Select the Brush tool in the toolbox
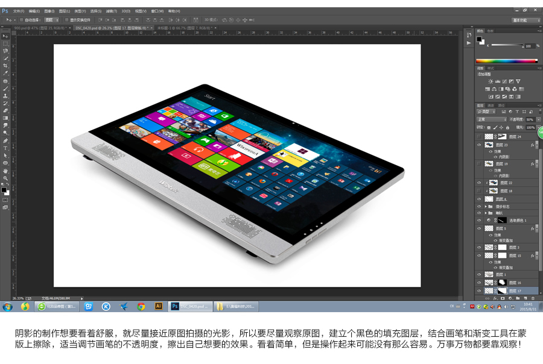The image size is (543, 364). click(5, 89)
